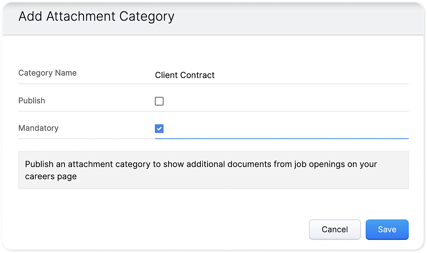Click the 'careers page' text in note
Image resolution: width=427 pixels, height=253 pixels.
[x=51, y=176]
